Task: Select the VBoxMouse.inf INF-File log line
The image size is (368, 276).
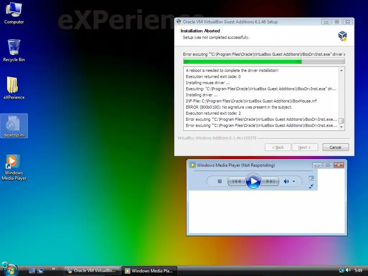Action: [x=251, y=101]
